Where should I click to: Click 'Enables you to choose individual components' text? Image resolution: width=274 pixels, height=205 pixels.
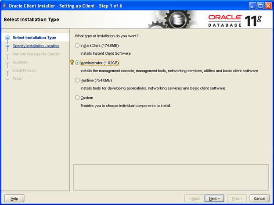126,106
